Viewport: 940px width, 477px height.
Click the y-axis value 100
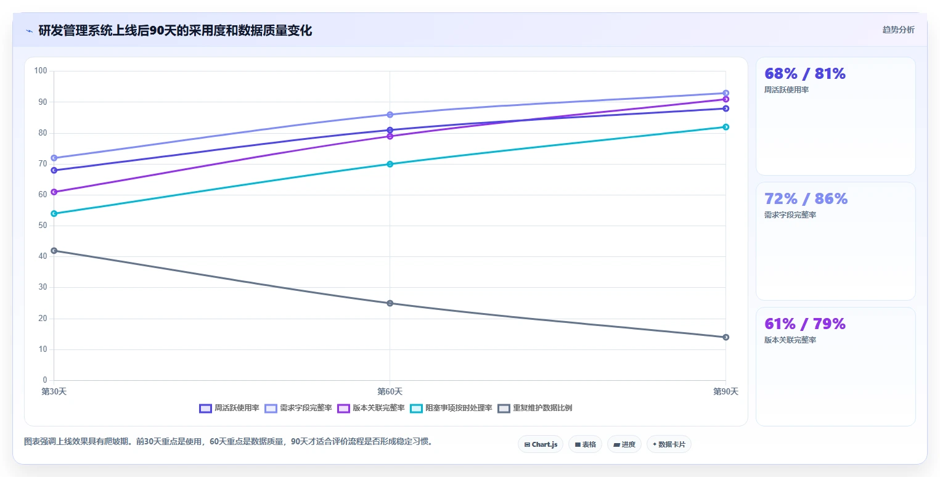coord(41,71)
